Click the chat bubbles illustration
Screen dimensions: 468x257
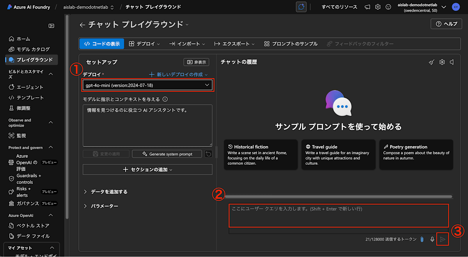pos(338,103)
